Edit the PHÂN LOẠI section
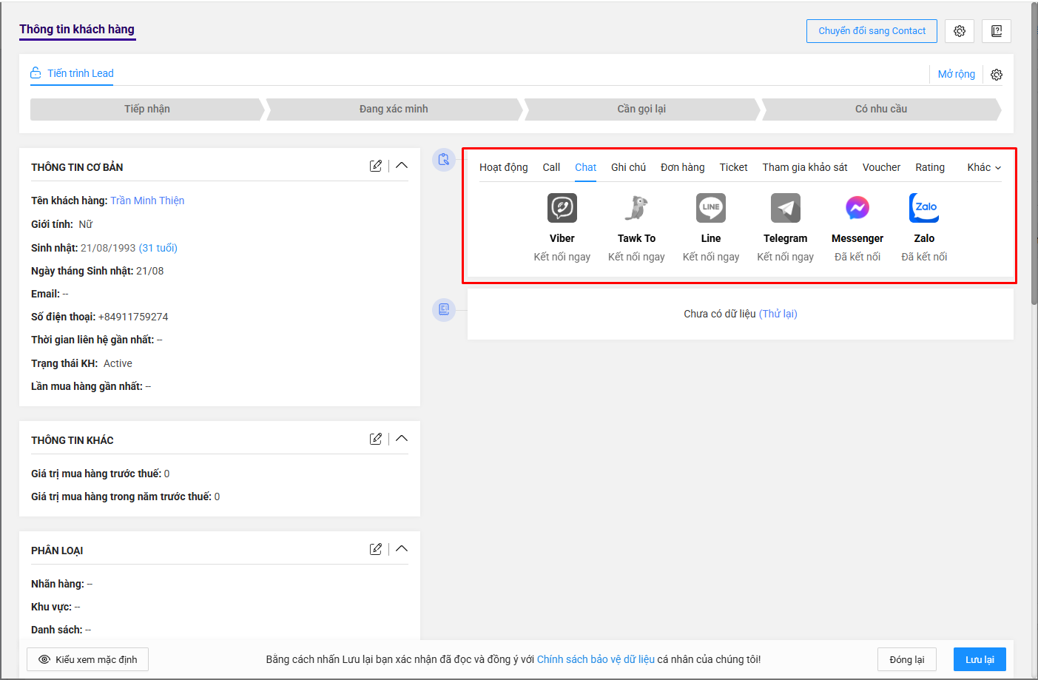 (376, 549)
